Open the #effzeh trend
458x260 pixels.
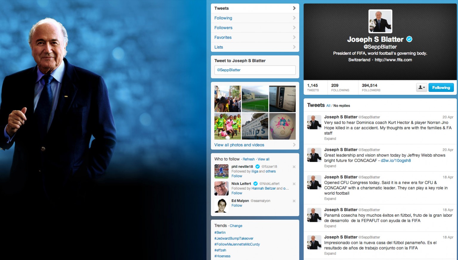pyautogui.click(x=220, y=250)
